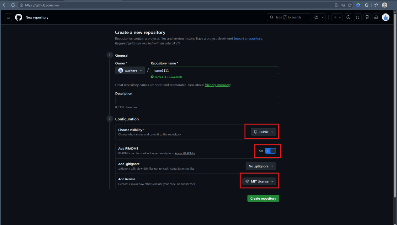Screen dimensions: 397x225
Task: Click the 'Add .gitignore' label
Action: (129, 164)
